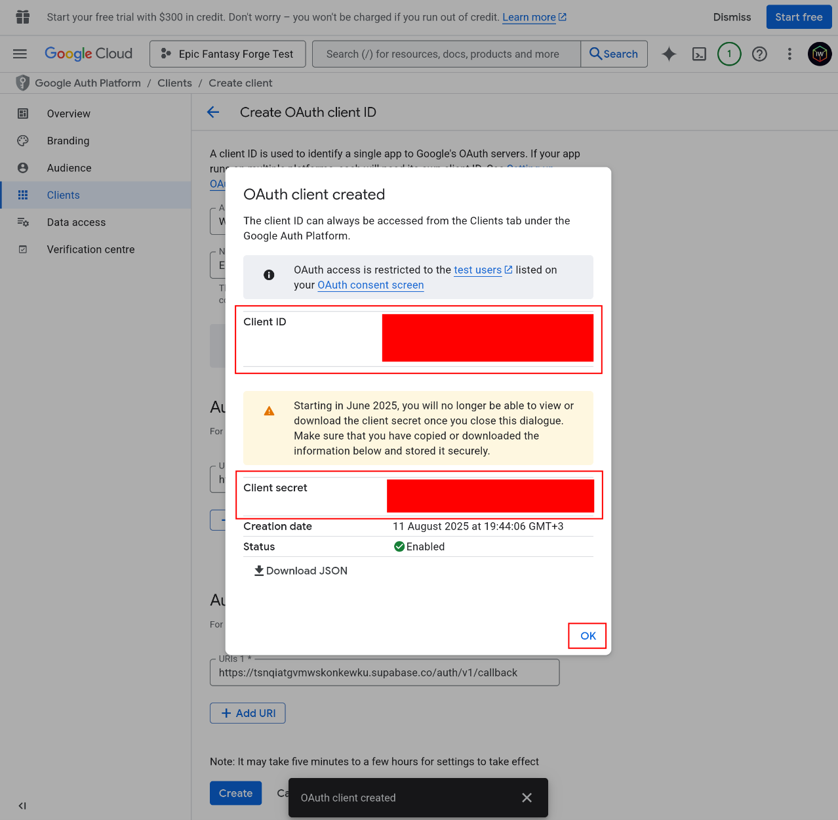
Task: Click the Supabase callback URI input field
Action: [x=384, y=672]
